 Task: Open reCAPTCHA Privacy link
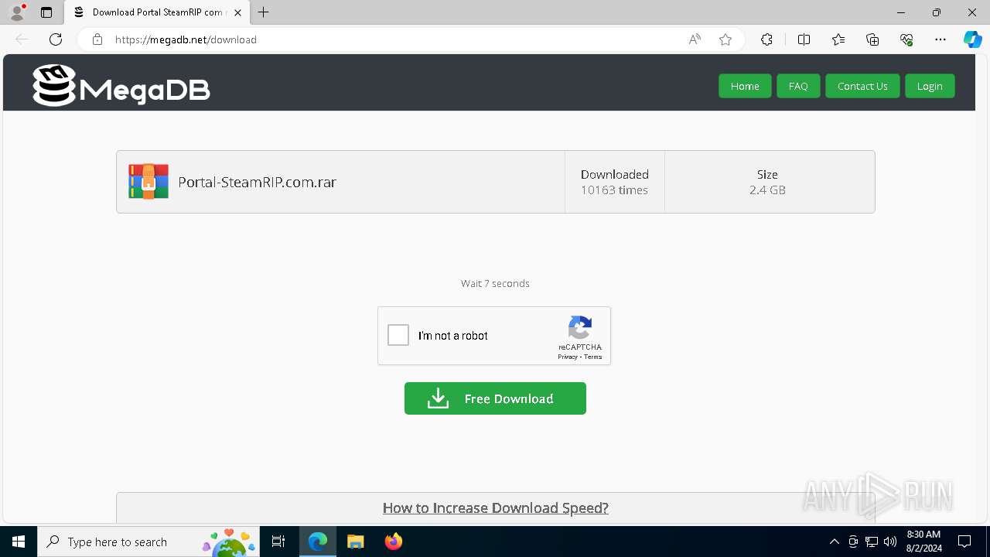tap(567, 357)
